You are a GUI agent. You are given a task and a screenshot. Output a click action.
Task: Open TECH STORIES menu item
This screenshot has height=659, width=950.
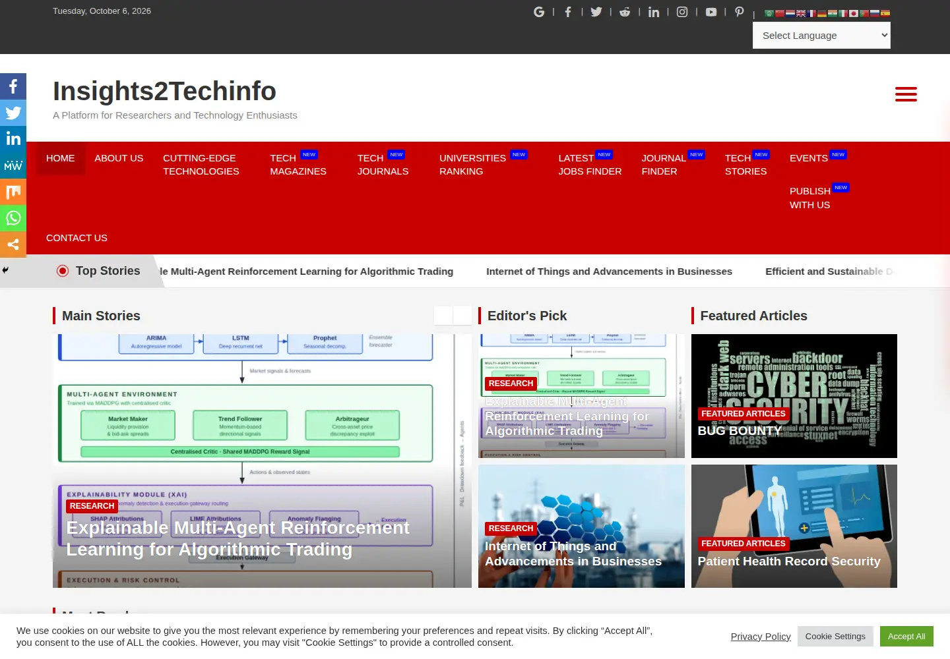coord(745,165)
